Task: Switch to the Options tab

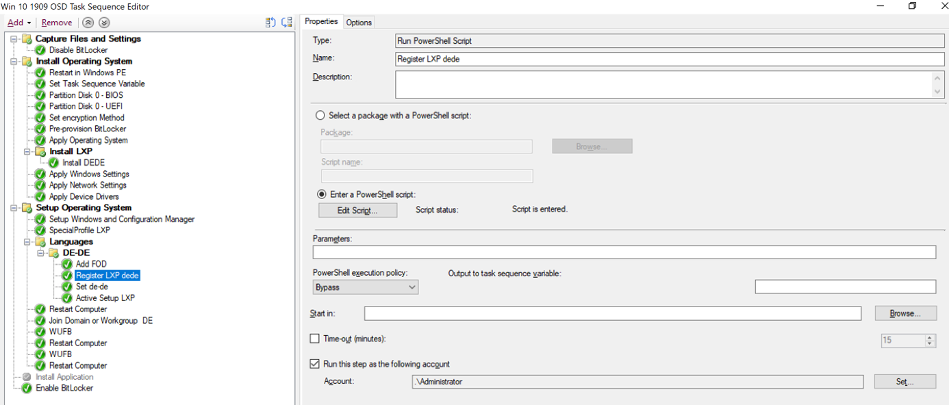Action: coord(359,21)
